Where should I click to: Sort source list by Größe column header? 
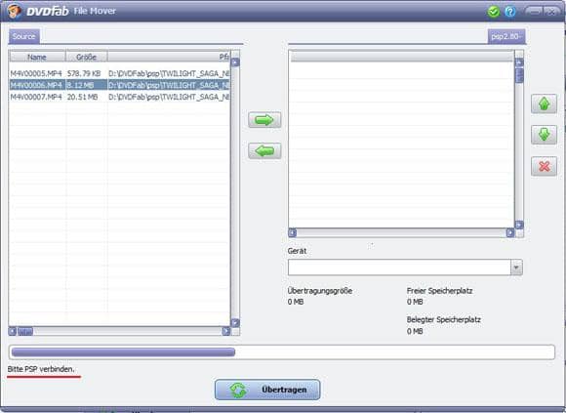coord(86,57)
